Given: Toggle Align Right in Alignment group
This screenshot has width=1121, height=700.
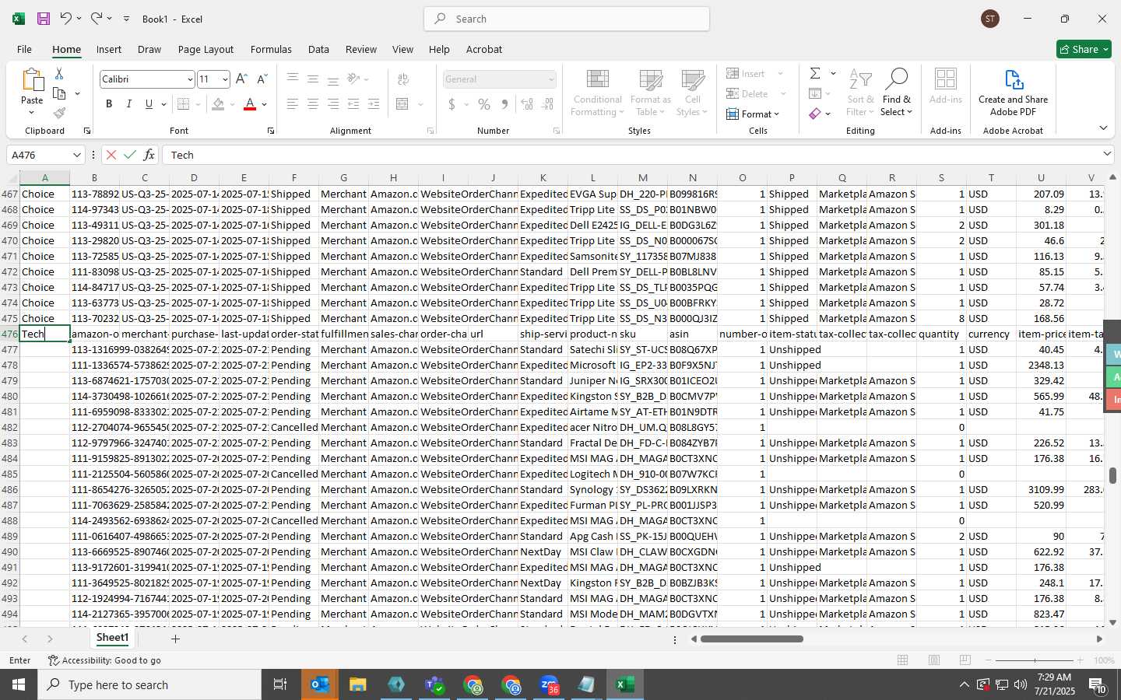Looking at the screenshot, I should click(333, 104).
